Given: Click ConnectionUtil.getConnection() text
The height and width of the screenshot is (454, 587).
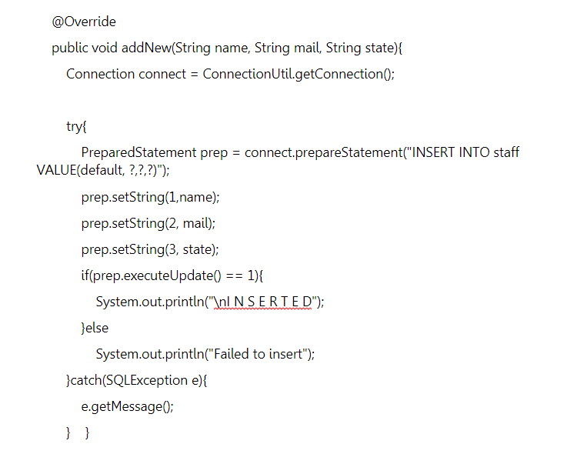Looking at the screenshot, I should point(299,74).
